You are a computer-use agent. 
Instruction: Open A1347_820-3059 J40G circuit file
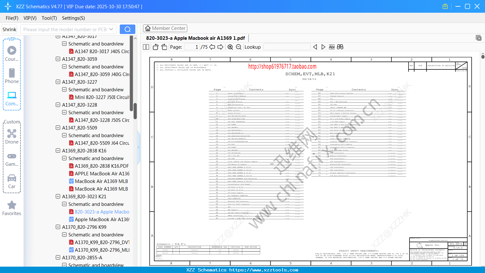click(x=102, y=74)
